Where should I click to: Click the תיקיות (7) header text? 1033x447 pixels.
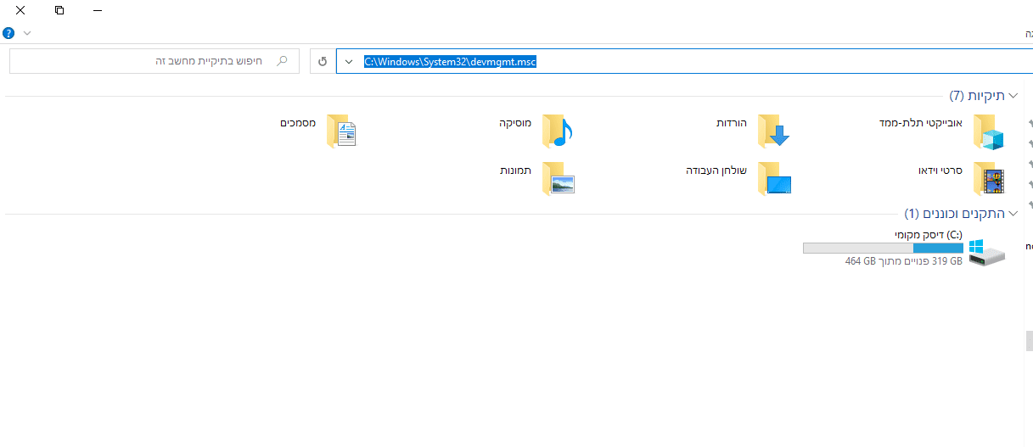point(977,96)
